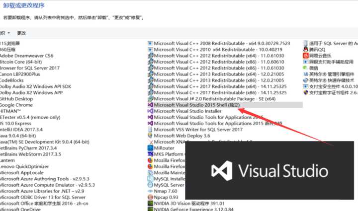Screen dimensions: 358x211
Task: Click the Visual Studio Installer icon
Action: (x=150, y=111)
